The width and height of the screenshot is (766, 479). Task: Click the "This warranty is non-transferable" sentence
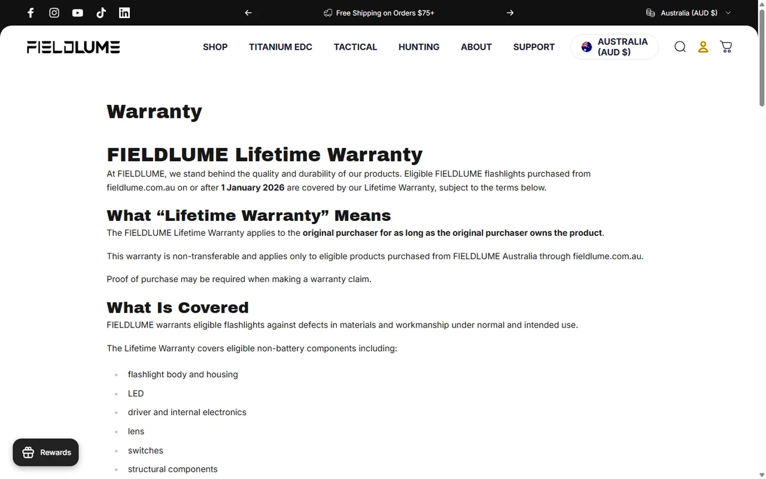(x=375, y=256)
